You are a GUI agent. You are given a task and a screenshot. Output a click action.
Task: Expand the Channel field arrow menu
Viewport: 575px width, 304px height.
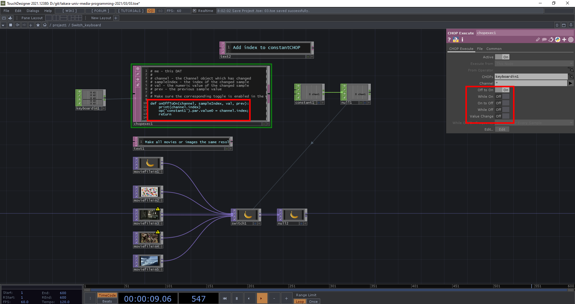point(571,83)
